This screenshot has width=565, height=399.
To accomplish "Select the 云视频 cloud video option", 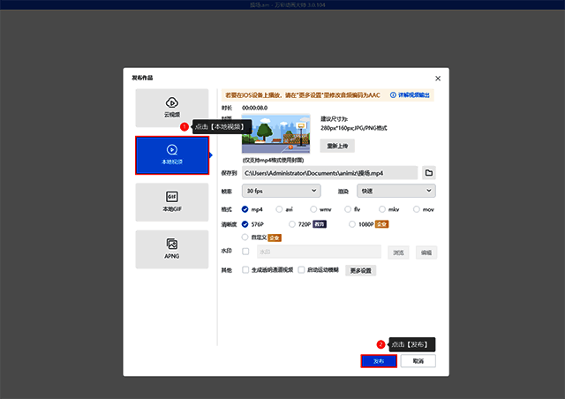I will tap(171, 107).
